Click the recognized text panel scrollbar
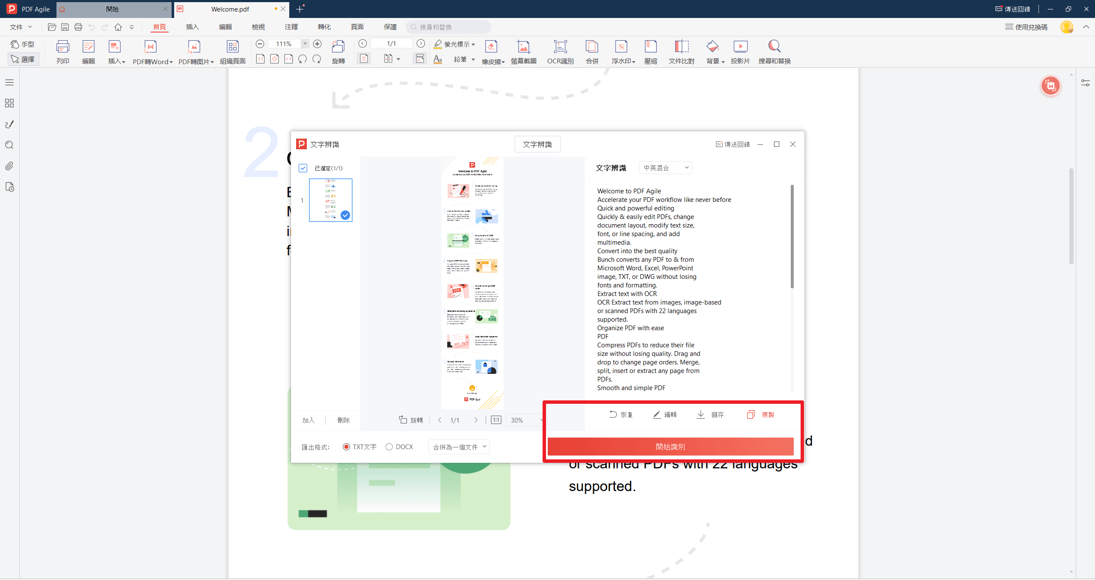1095x580 pixels. pos(792,236)
